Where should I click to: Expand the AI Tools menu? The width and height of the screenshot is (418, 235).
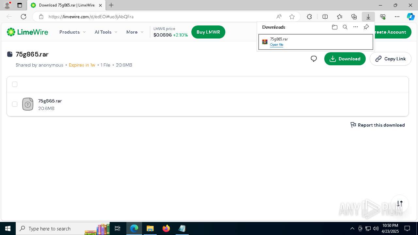pyautogui.click(x=106, y=32)
